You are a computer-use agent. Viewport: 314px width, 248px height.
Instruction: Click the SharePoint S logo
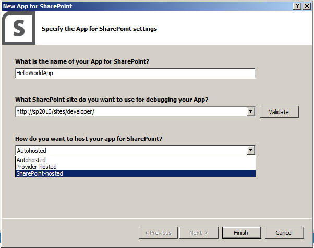tap(19, 28)
